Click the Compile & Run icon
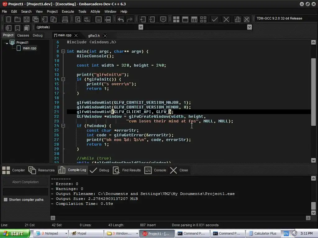318x238 pixels. coord(194,20)
